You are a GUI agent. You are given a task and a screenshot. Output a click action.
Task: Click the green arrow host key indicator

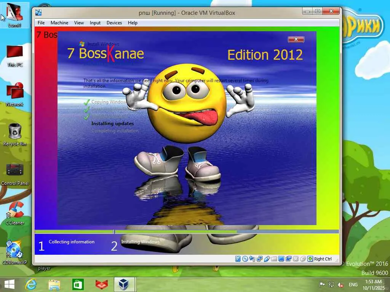[x=310, y=259]
